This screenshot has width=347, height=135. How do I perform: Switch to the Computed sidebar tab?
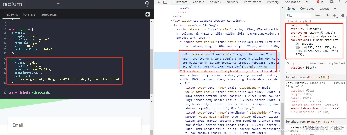[x=307, y=9]
